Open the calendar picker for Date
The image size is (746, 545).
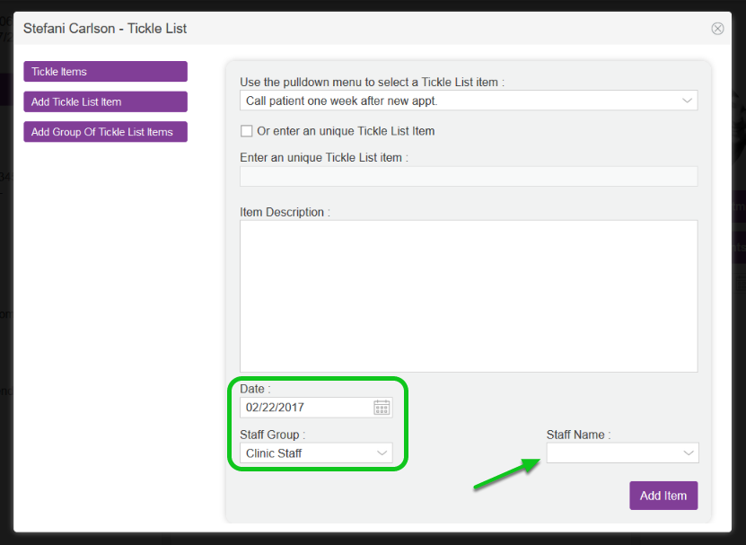coord(382,408)
